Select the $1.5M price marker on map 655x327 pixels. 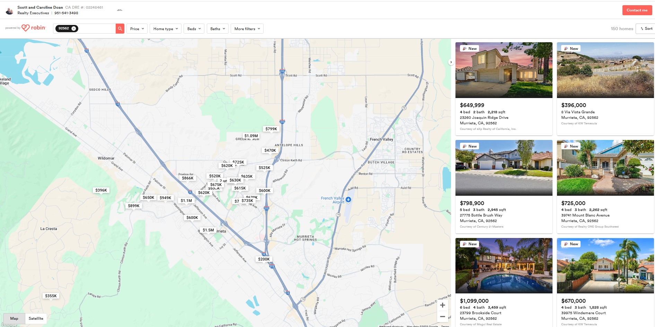click(208, 230)
